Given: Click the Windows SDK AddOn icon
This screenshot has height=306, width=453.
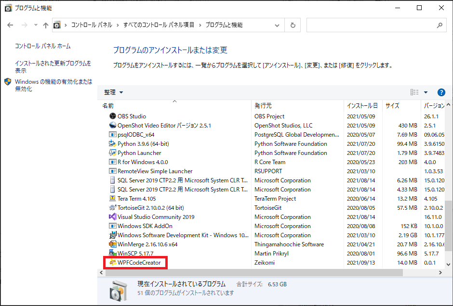Looking at the screenshot, I should (x=112, y=226).
